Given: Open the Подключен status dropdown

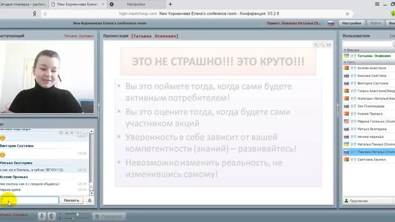Looking at the screenshot, I should coord(368,201).
